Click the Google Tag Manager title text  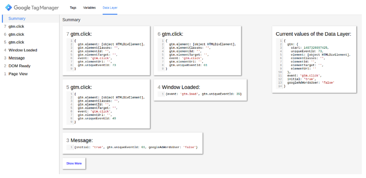36,8
